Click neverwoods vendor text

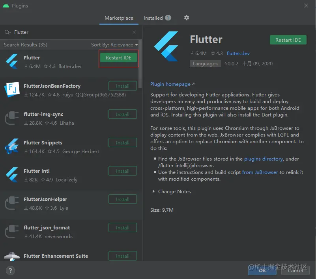tap(58, 237)
